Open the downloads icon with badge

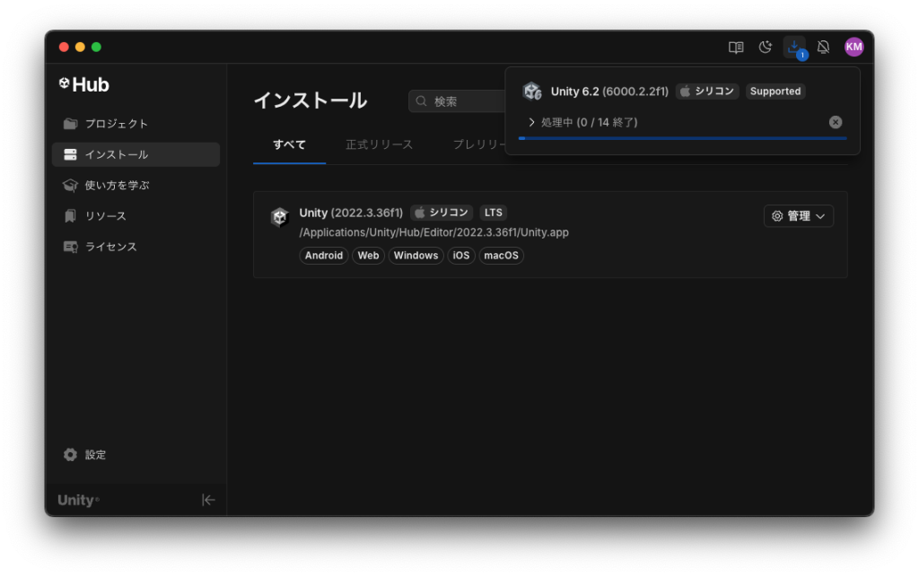795,47
